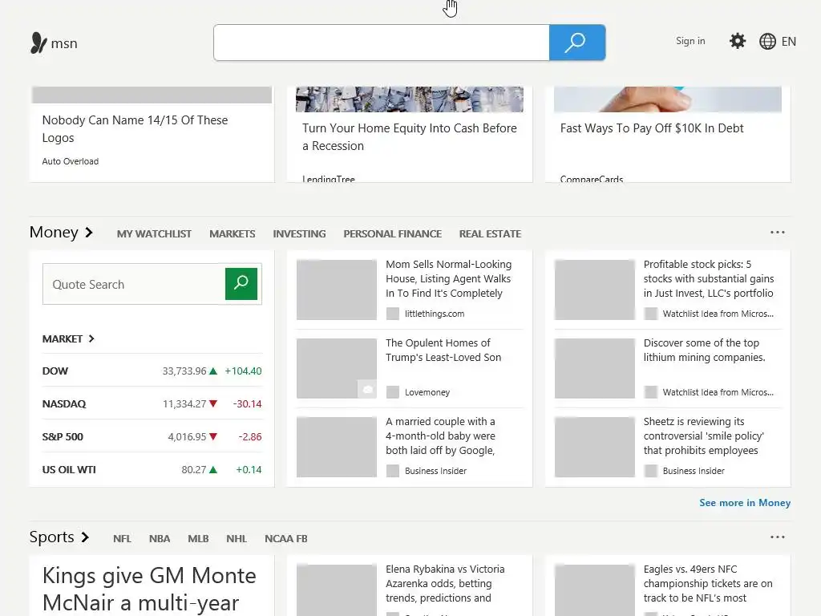Click in the Quote Search field
The width and height of the screenshot is (821, 616).
pos(134,284)
